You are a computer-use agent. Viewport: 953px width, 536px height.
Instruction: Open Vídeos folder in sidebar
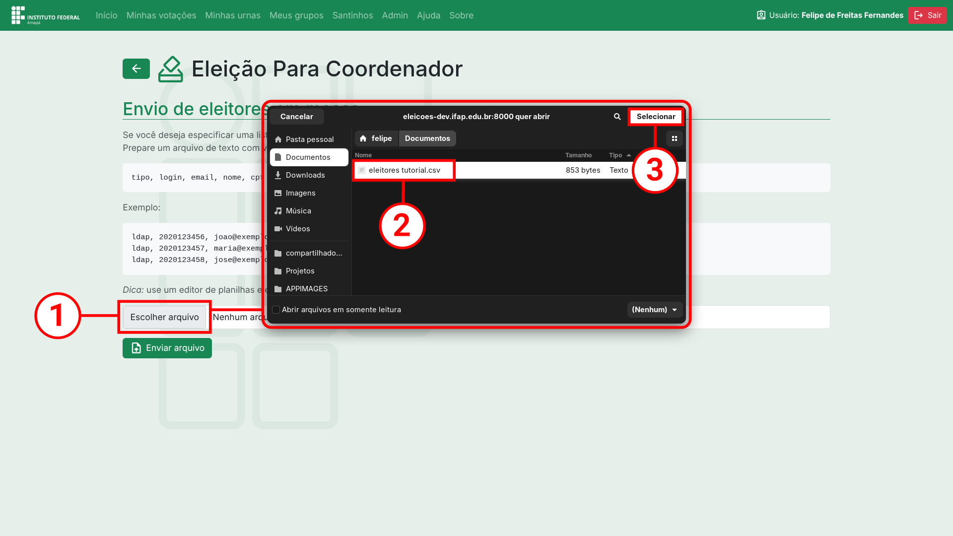297,229
